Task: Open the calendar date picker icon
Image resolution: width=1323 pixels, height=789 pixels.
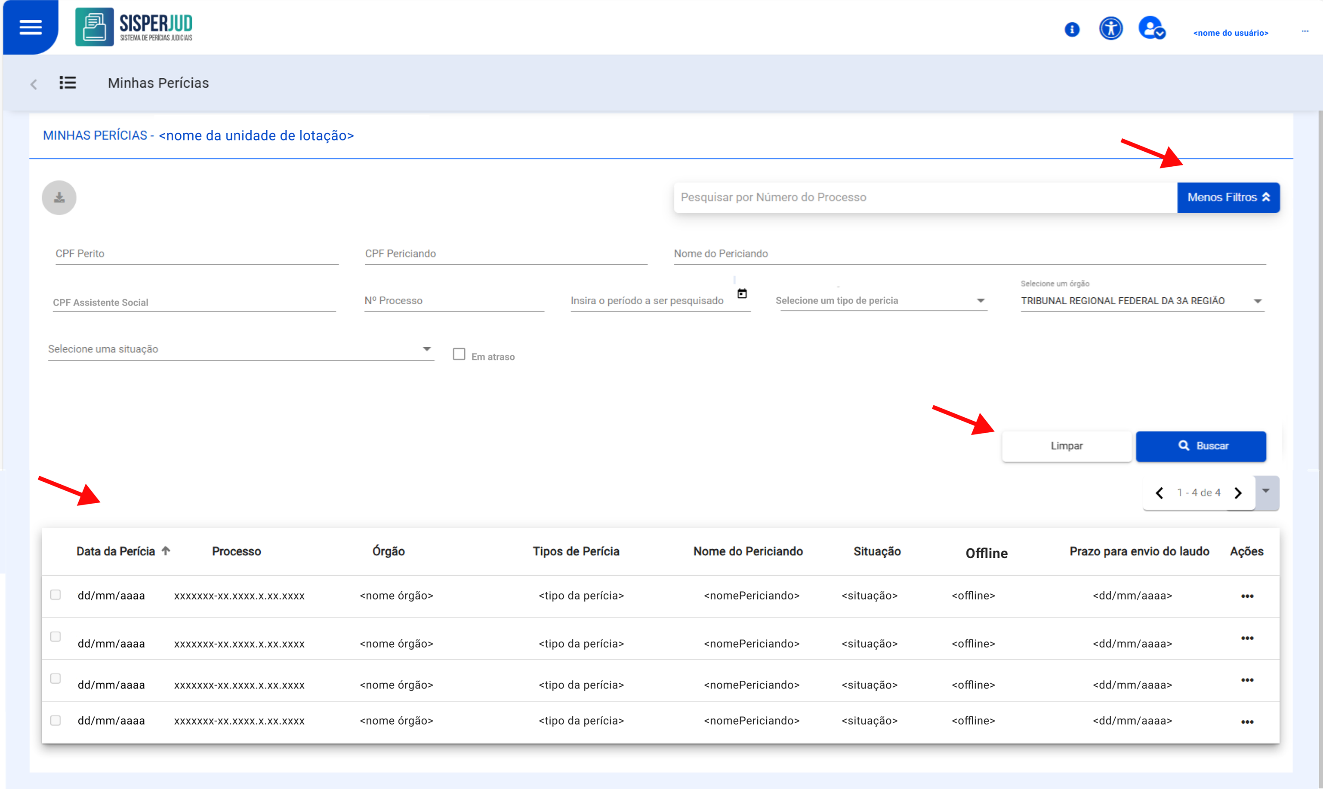Action: point(742,294)
